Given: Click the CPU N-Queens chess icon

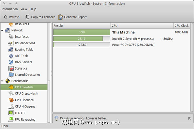Looking at the screenshot, I should 11,107.
